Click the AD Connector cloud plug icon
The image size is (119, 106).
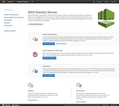(79, 85)
